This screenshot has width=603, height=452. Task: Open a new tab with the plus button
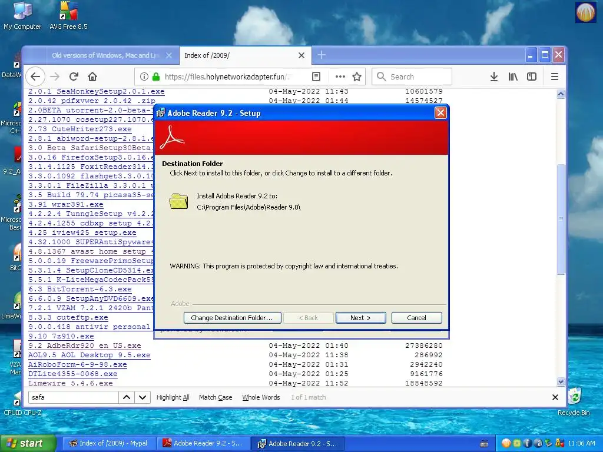pyautogui.click(x=322, y=55)
